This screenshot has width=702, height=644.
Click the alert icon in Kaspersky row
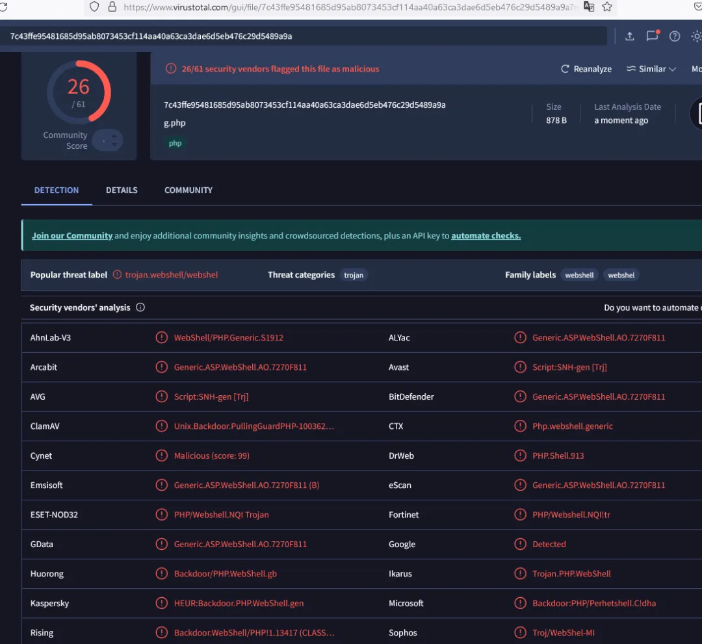click(162, 603)
